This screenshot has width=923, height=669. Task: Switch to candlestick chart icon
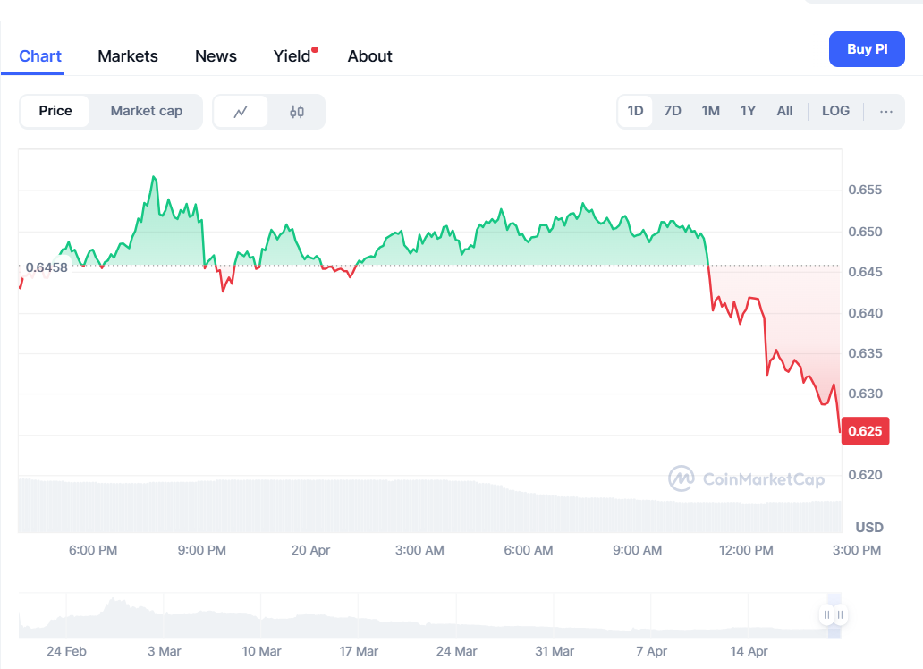pos(297,111)
